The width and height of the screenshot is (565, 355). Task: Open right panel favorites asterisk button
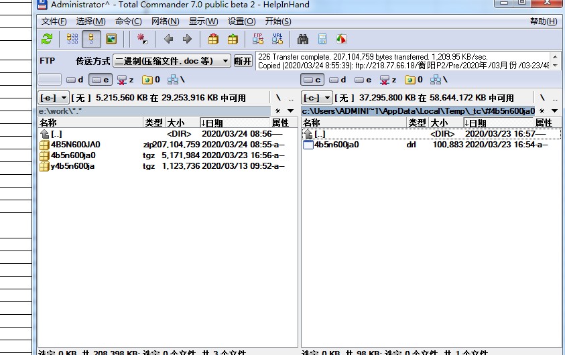tap(542, 111)
